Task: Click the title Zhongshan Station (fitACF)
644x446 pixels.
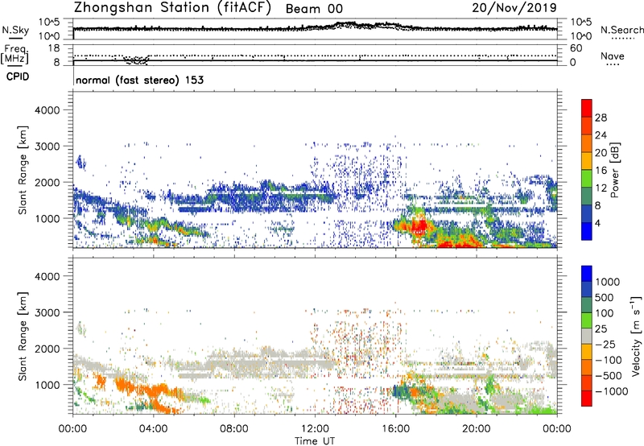Action: 172,7
